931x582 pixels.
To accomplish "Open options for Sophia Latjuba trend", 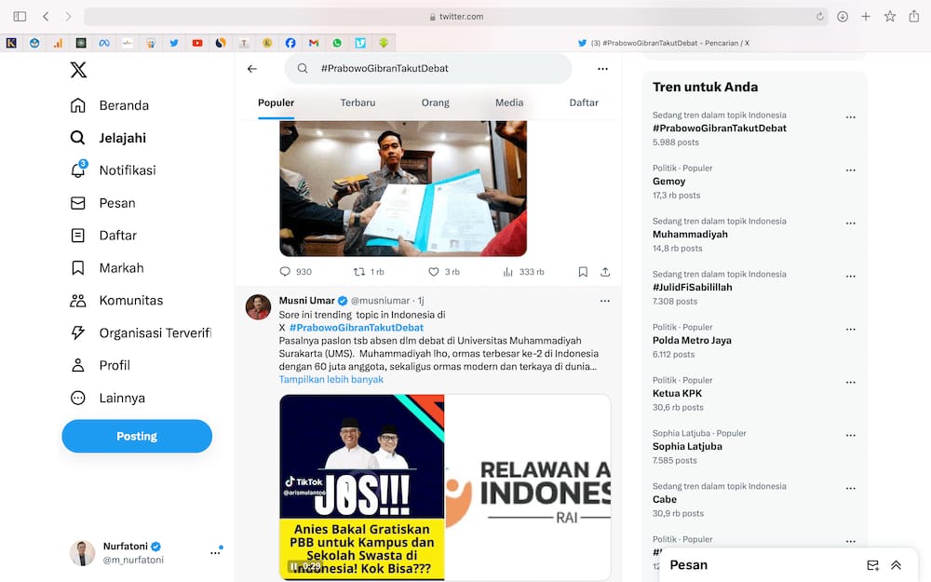I will click(x=851, y=435).
